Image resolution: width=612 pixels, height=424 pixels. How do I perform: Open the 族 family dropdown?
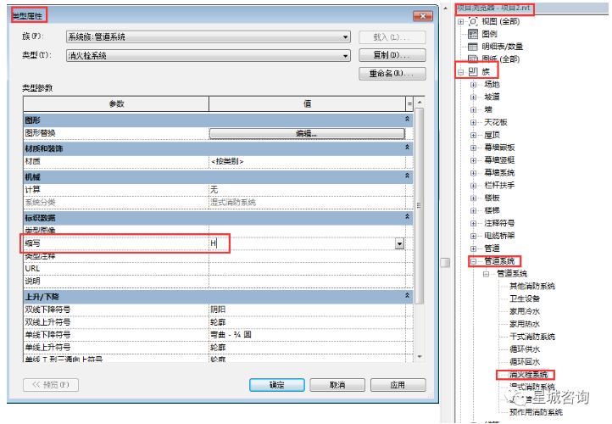point(346,37)
